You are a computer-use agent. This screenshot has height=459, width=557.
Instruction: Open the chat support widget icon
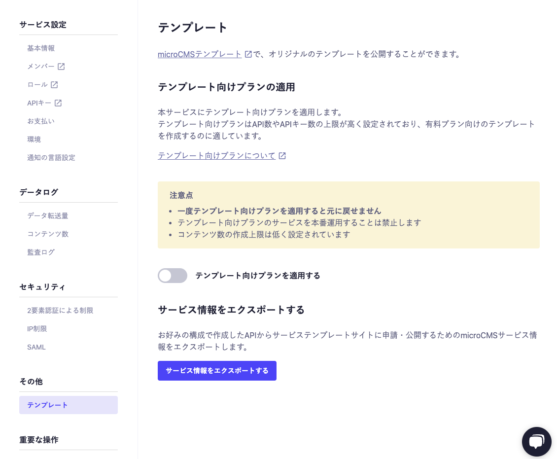click(536, 441)
